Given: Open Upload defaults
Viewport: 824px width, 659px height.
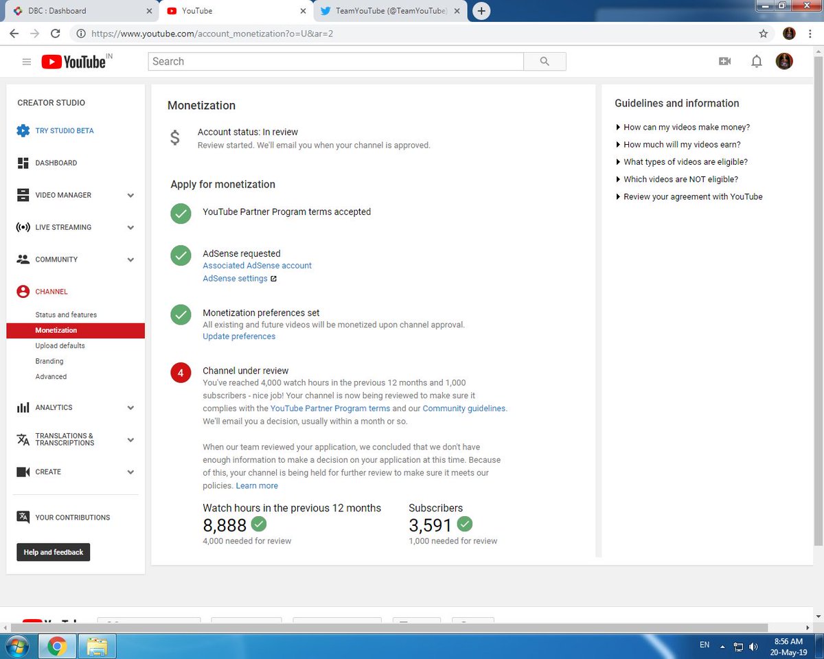Looking at the screenshot, I should (60, 346).
